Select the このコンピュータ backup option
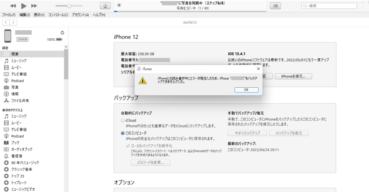Screen dimensions: 369x192 pos(123,133)
